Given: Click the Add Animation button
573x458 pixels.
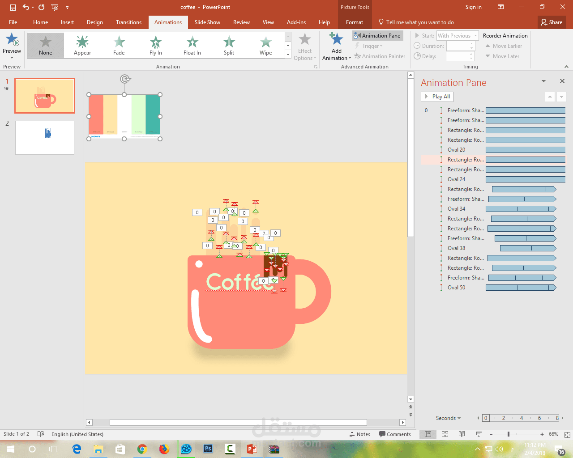Looking at the screenshot, I should point(337,47).
